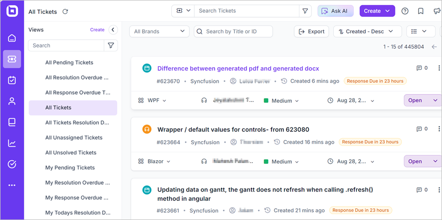This screenshot has height=220, width=442.
Task: Change Medium priority on ticket #623670
Action: [x=281, y=101]
